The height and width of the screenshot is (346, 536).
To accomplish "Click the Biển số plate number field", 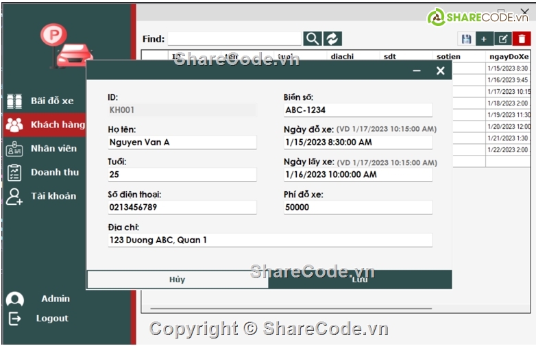I will tap(357, 110).
